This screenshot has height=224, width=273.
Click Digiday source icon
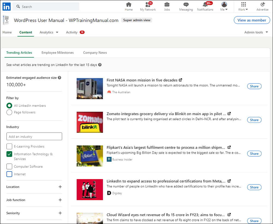tap(109, 193)
